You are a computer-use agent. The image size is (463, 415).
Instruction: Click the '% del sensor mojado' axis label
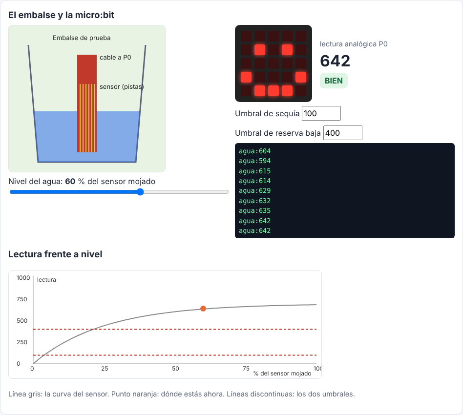coord(282,373)
